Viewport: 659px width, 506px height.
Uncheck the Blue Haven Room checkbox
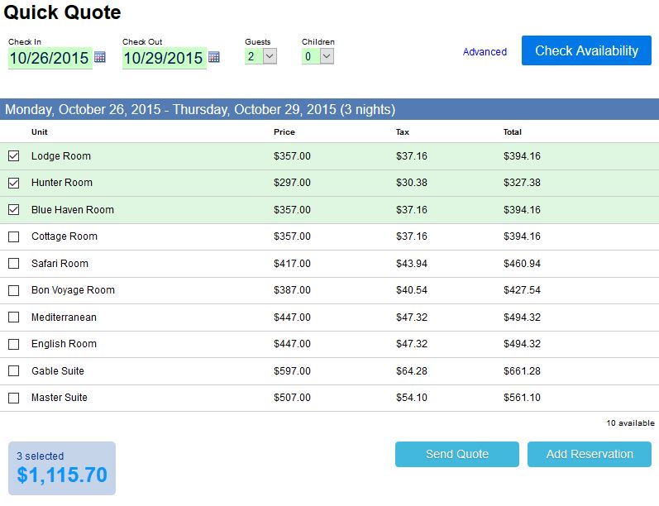click(x=13, y=209)
